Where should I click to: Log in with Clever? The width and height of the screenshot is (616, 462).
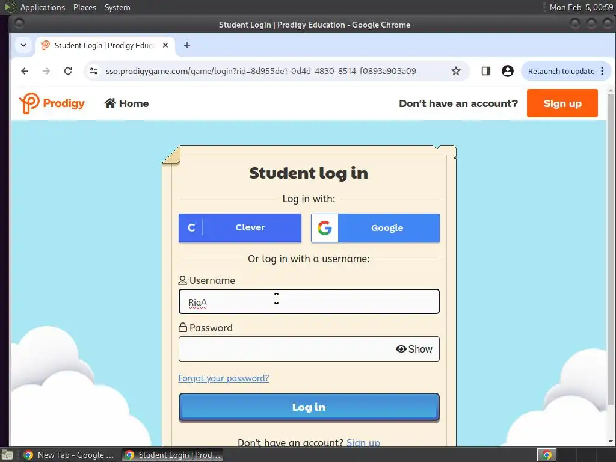[x=240, y=228]
